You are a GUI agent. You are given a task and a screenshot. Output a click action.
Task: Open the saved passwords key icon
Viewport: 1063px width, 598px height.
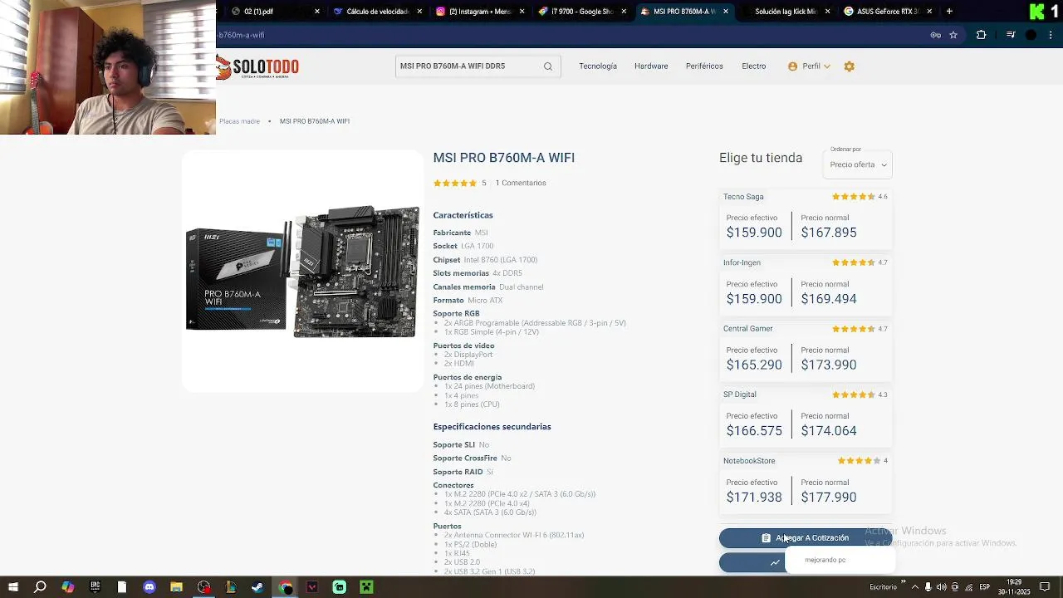[935, 35]
